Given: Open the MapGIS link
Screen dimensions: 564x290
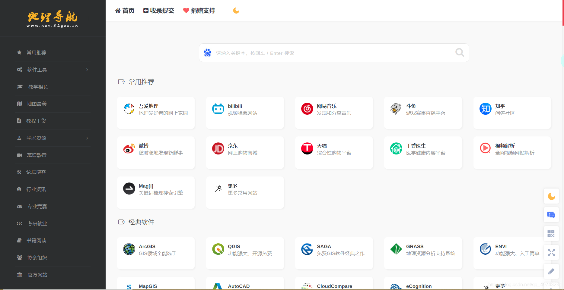Looking at the screenshot, I should (x=148, y=286).
